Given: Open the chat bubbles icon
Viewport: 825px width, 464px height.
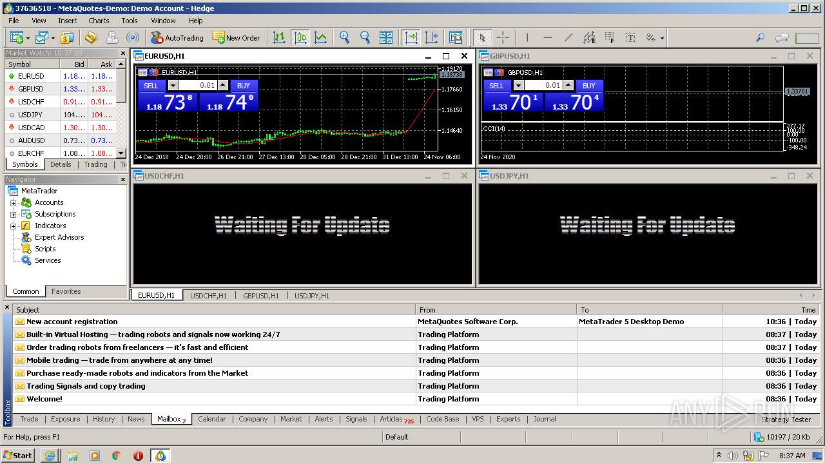Looking at the screenshot, I should (782, 37).
